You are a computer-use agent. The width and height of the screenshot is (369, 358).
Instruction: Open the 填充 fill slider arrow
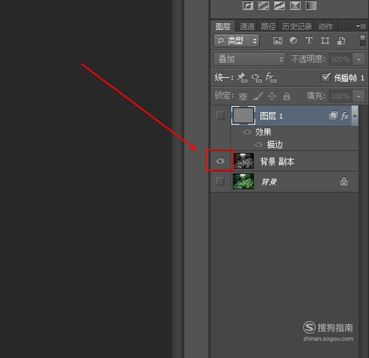tap(358, 96)
